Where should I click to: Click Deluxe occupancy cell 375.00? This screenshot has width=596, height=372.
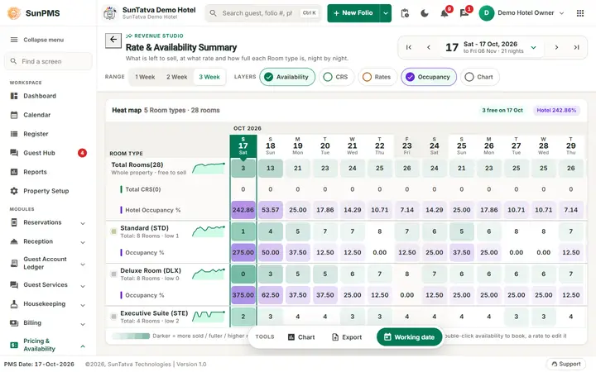243,295
